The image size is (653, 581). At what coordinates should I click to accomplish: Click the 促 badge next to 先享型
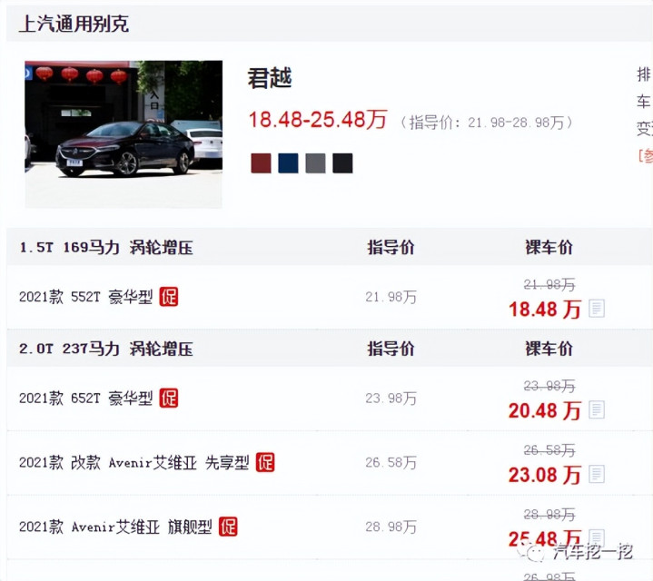265,462
